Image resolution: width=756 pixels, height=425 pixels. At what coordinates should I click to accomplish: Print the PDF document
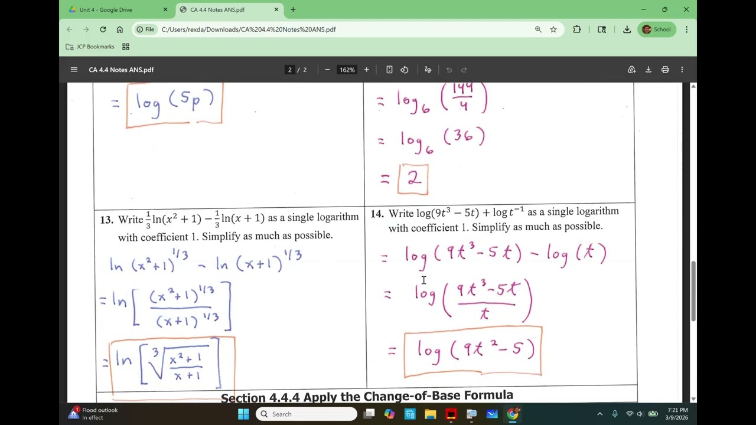[665, 70]
